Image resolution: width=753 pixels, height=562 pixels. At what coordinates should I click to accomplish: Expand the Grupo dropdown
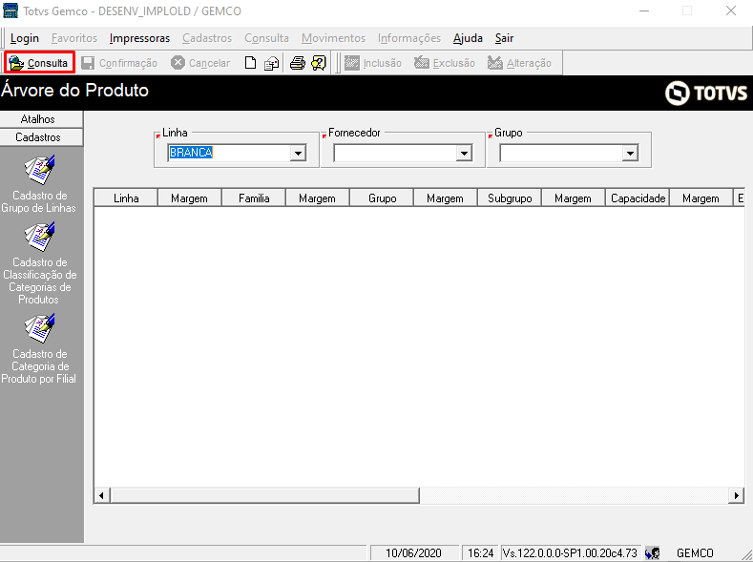[630, 153]
